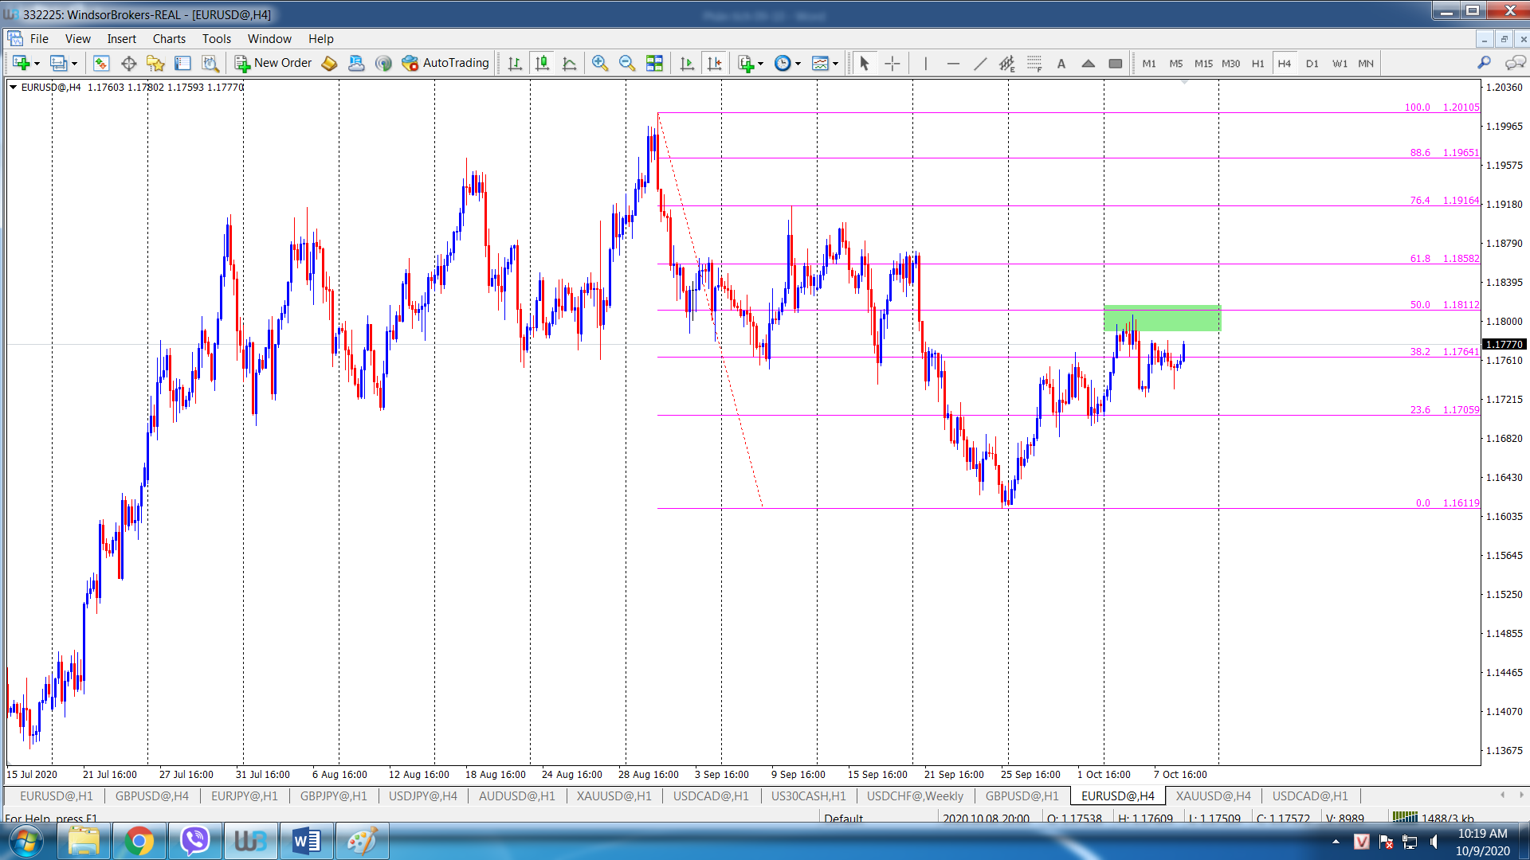1530x860 pixels.
Task: Open the New Chart tool
Action: [21, 63]
